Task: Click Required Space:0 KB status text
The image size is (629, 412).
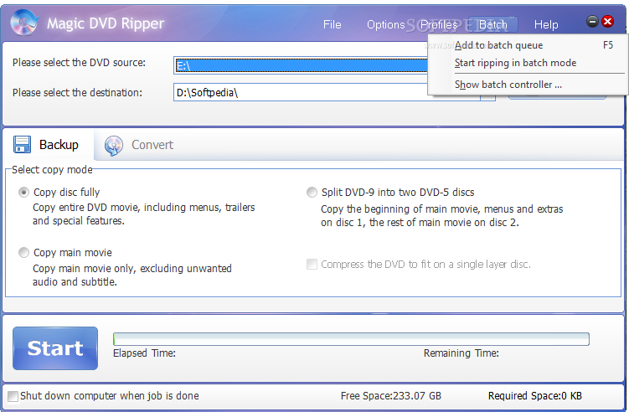Action: click(x=535, y=396)
